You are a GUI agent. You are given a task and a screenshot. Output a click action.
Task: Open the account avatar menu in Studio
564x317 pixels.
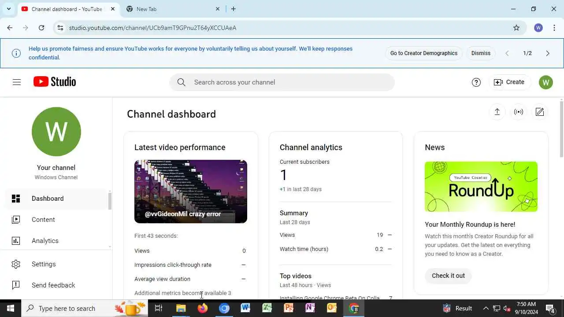(546, 82)
